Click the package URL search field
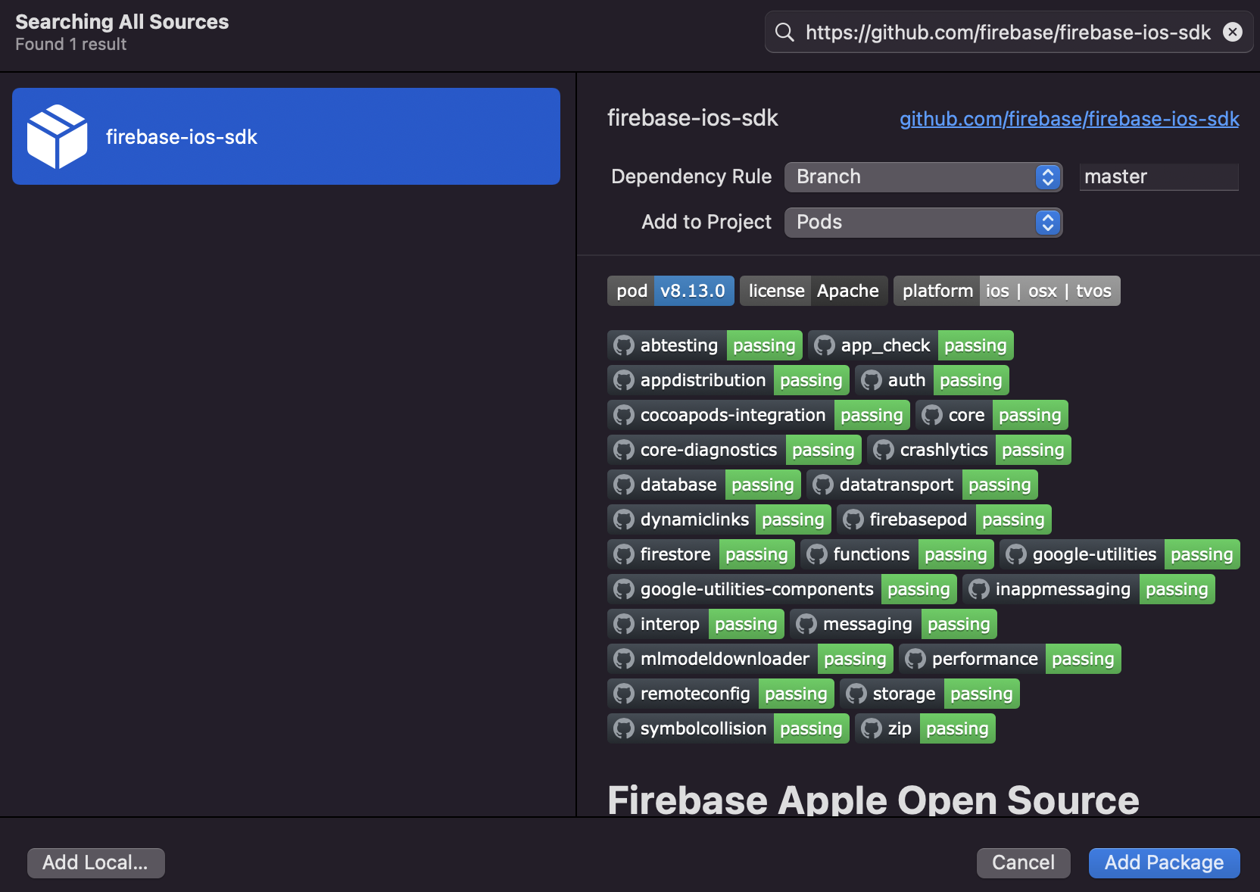 pos(1007,32)
